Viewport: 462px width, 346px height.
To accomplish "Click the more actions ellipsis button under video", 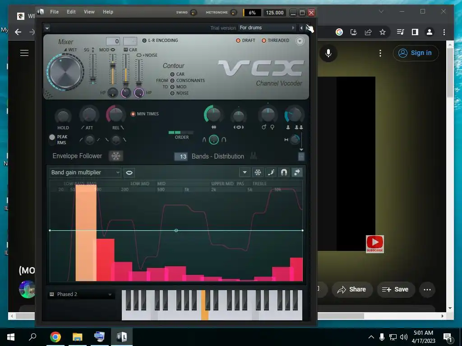I will tap(427, 290).
